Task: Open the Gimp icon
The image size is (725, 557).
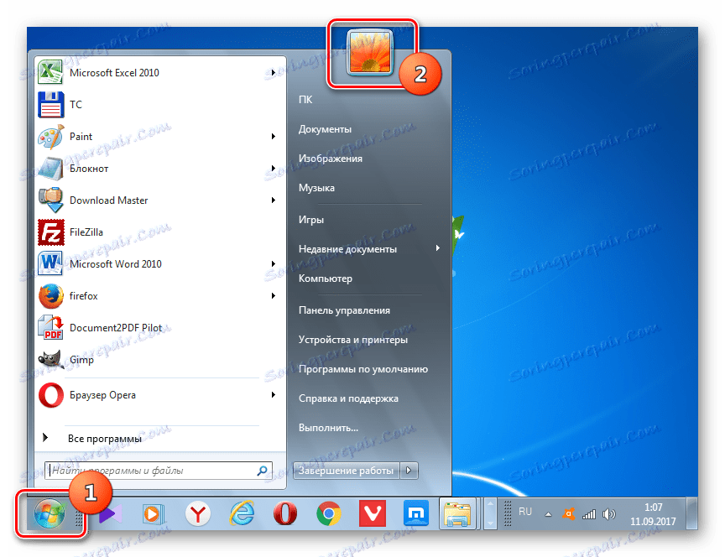Action: click(51, 360)
